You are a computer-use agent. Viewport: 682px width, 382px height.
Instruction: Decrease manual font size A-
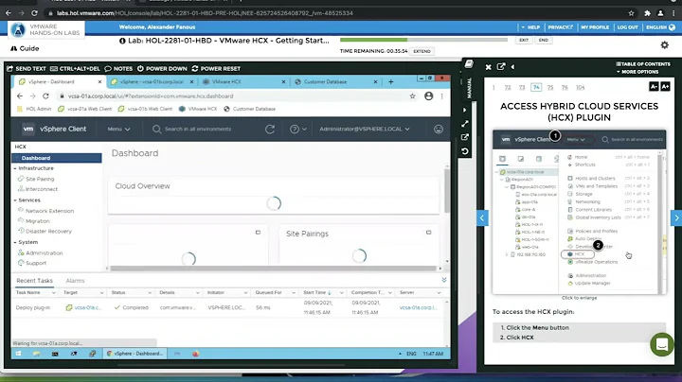click(x=654, y=87)
